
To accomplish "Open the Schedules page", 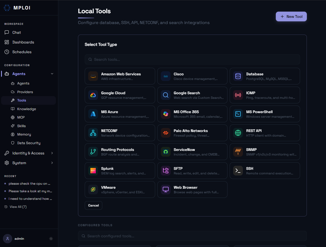I will coord(29,52).
